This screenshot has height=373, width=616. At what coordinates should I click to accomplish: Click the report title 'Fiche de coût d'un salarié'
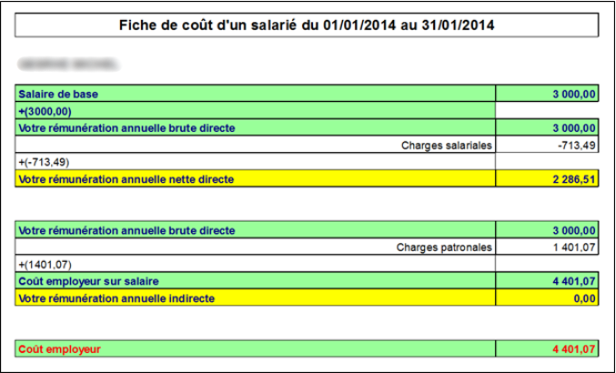307,25
